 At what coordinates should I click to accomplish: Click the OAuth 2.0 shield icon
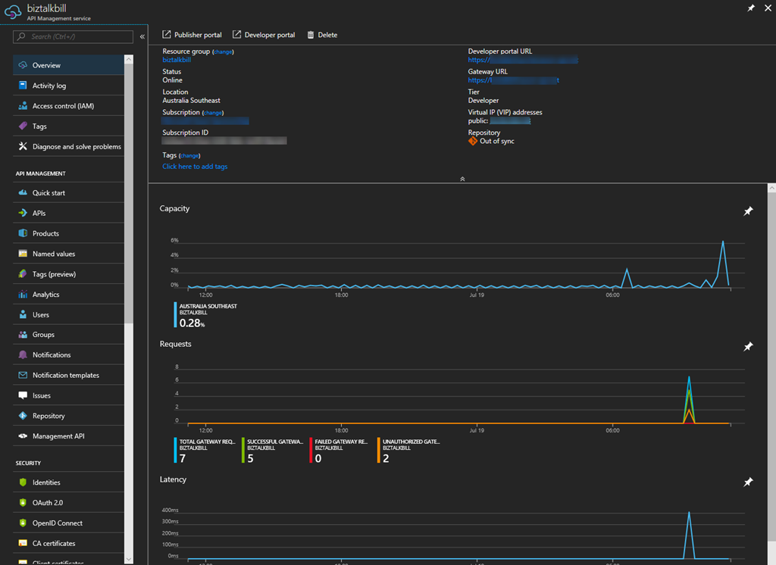[x=23, y=503]
